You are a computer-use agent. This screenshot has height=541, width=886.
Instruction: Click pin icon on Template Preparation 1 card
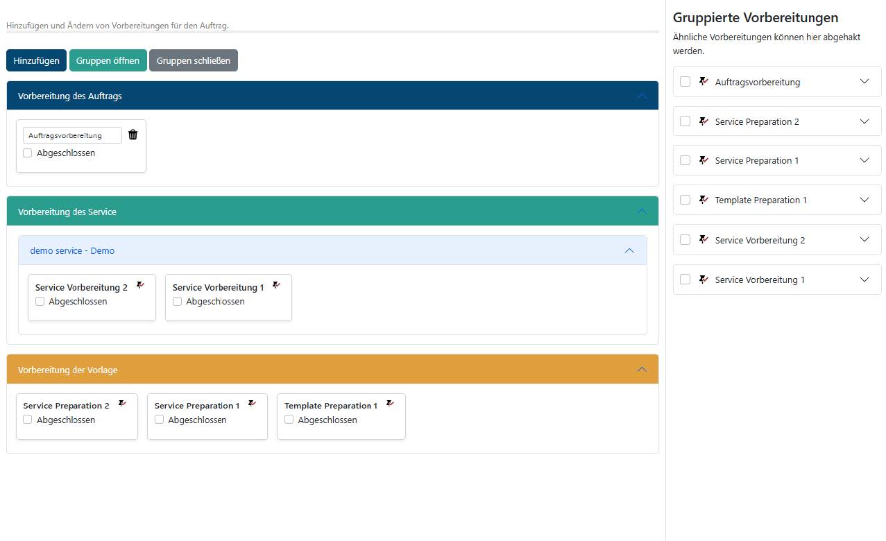390,404
